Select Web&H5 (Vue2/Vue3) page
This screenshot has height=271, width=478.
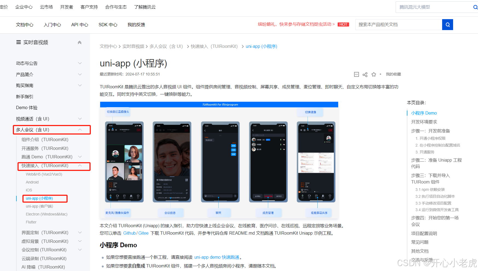click(x=44, y=174)
